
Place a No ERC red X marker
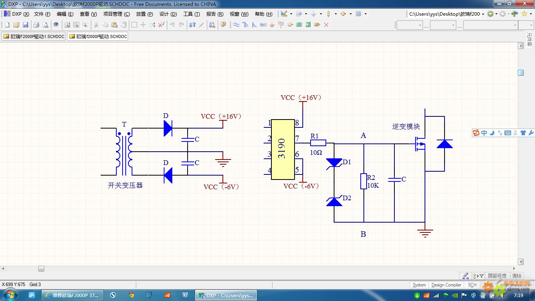tap(326, 25)
